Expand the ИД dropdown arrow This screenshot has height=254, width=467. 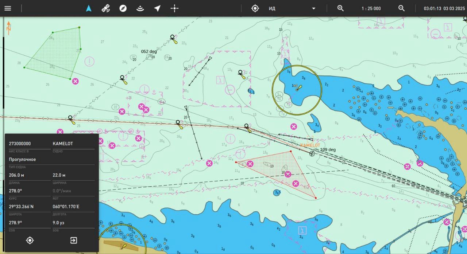[313, 8]
